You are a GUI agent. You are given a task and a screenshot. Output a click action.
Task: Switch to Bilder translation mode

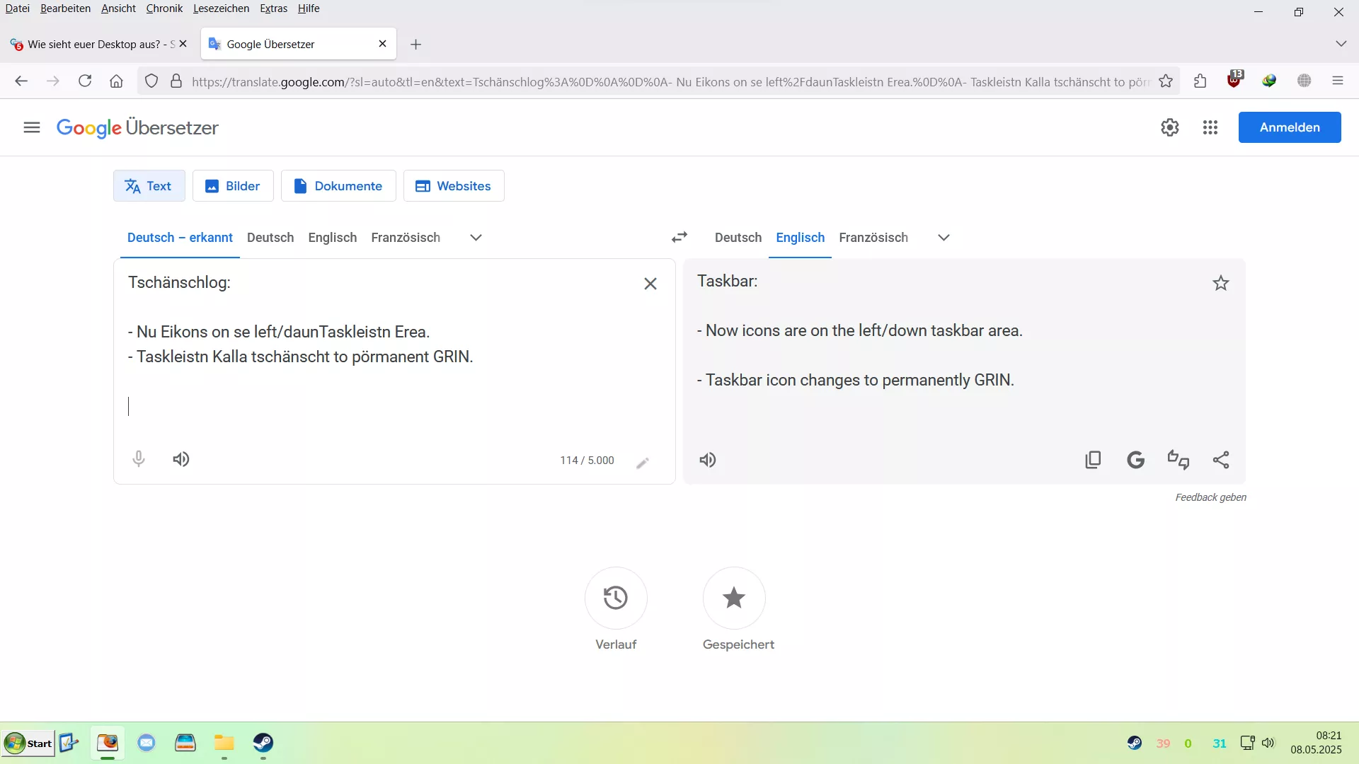click(x=233, y=186)
